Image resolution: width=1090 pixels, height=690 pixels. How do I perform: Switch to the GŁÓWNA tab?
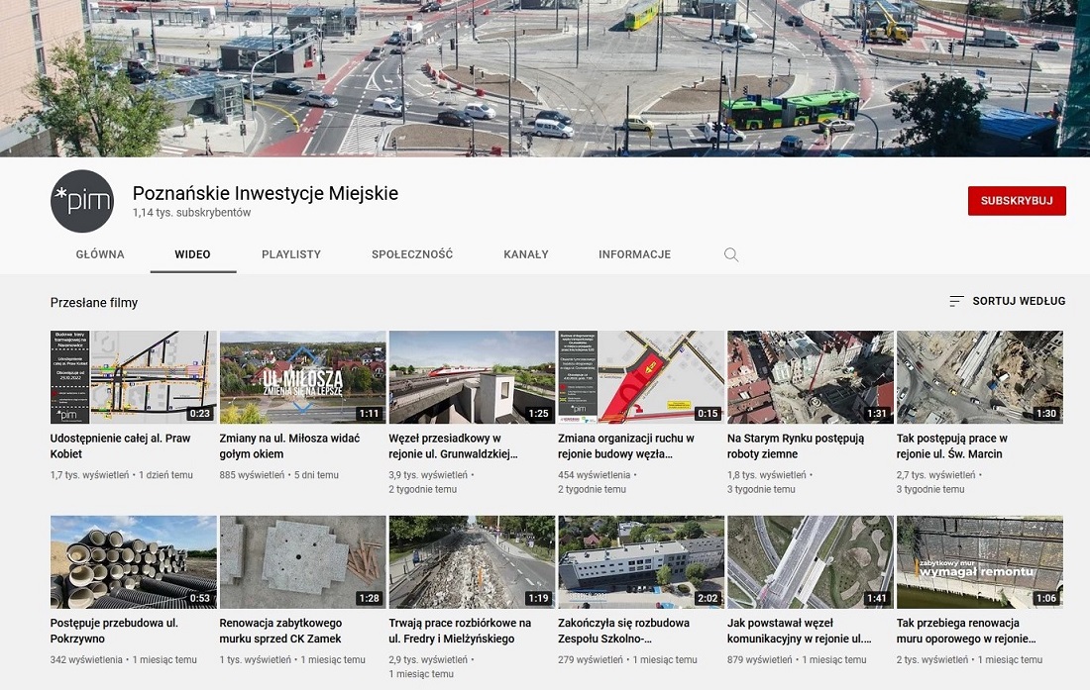99,254
